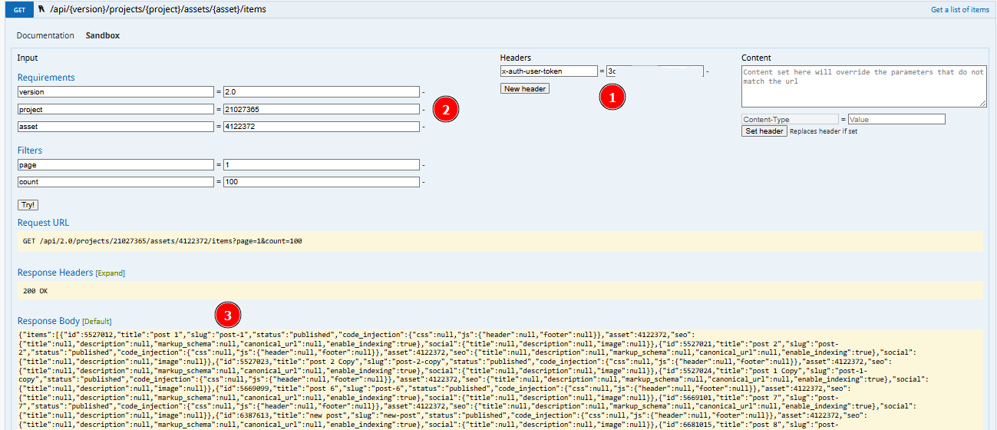Click the New header button
This screenshot has height=430, width=997.
(x=525, y=88)
